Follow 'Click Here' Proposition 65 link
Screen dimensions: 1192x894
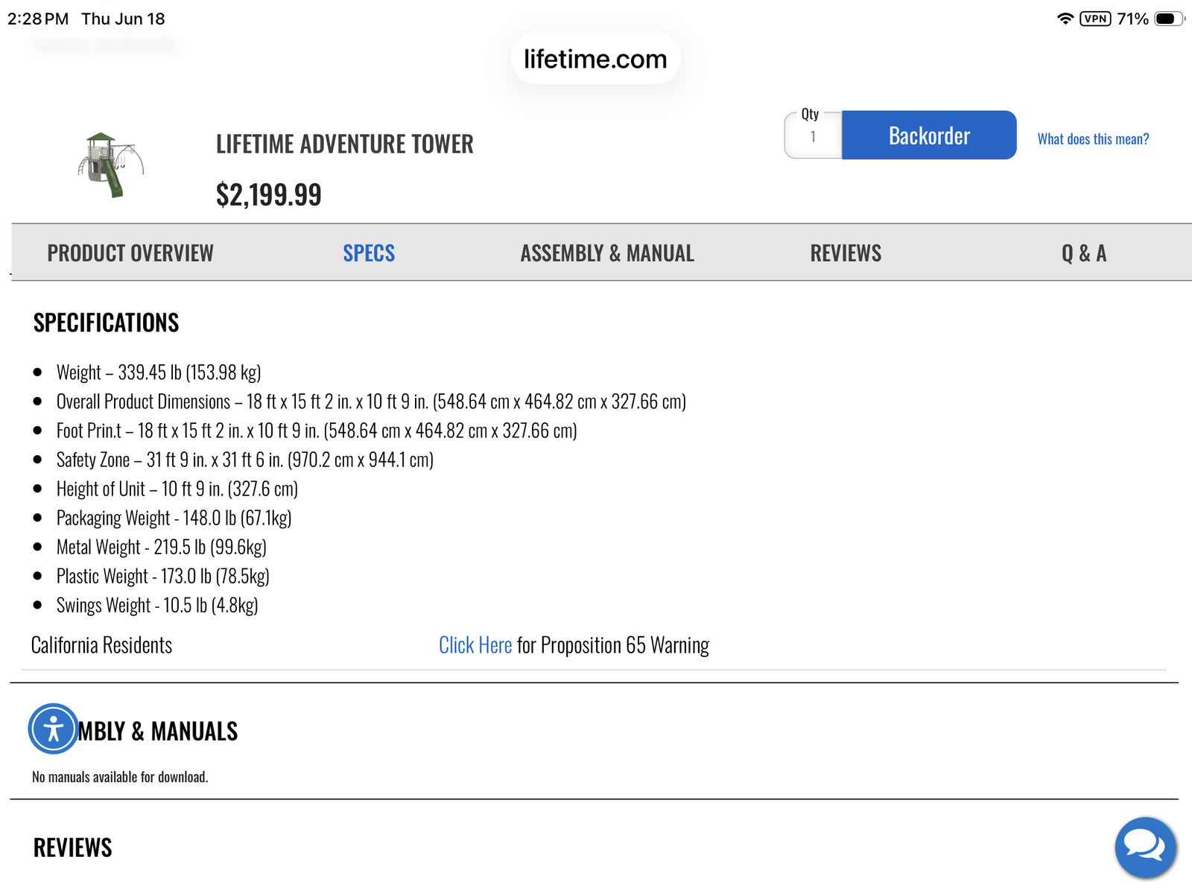(475, 645)
